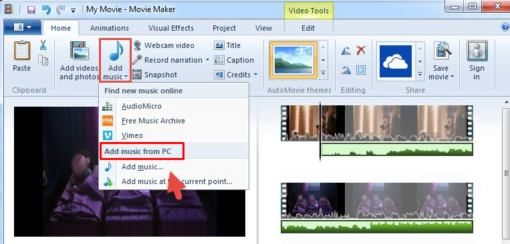Switch to the Home tab
The width and height of the screenshot is (510, 244).
(x=61, y=28)
